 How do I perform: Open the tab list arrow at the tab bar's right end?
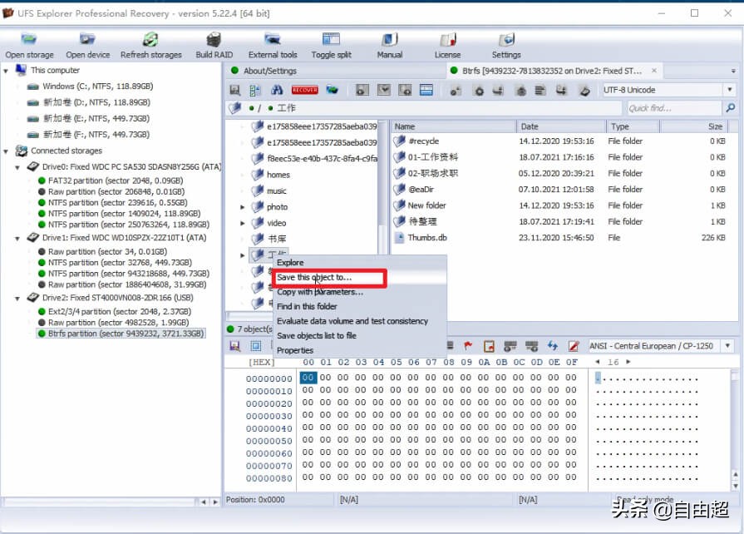[x=733, y=72]
